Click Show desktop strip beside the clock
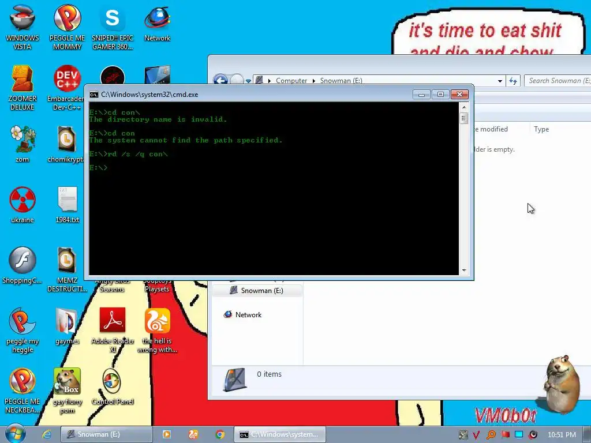 coord(587,435)
